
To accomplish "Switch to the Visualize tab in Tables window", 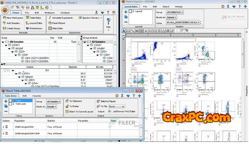I will [x=37, y=96].
